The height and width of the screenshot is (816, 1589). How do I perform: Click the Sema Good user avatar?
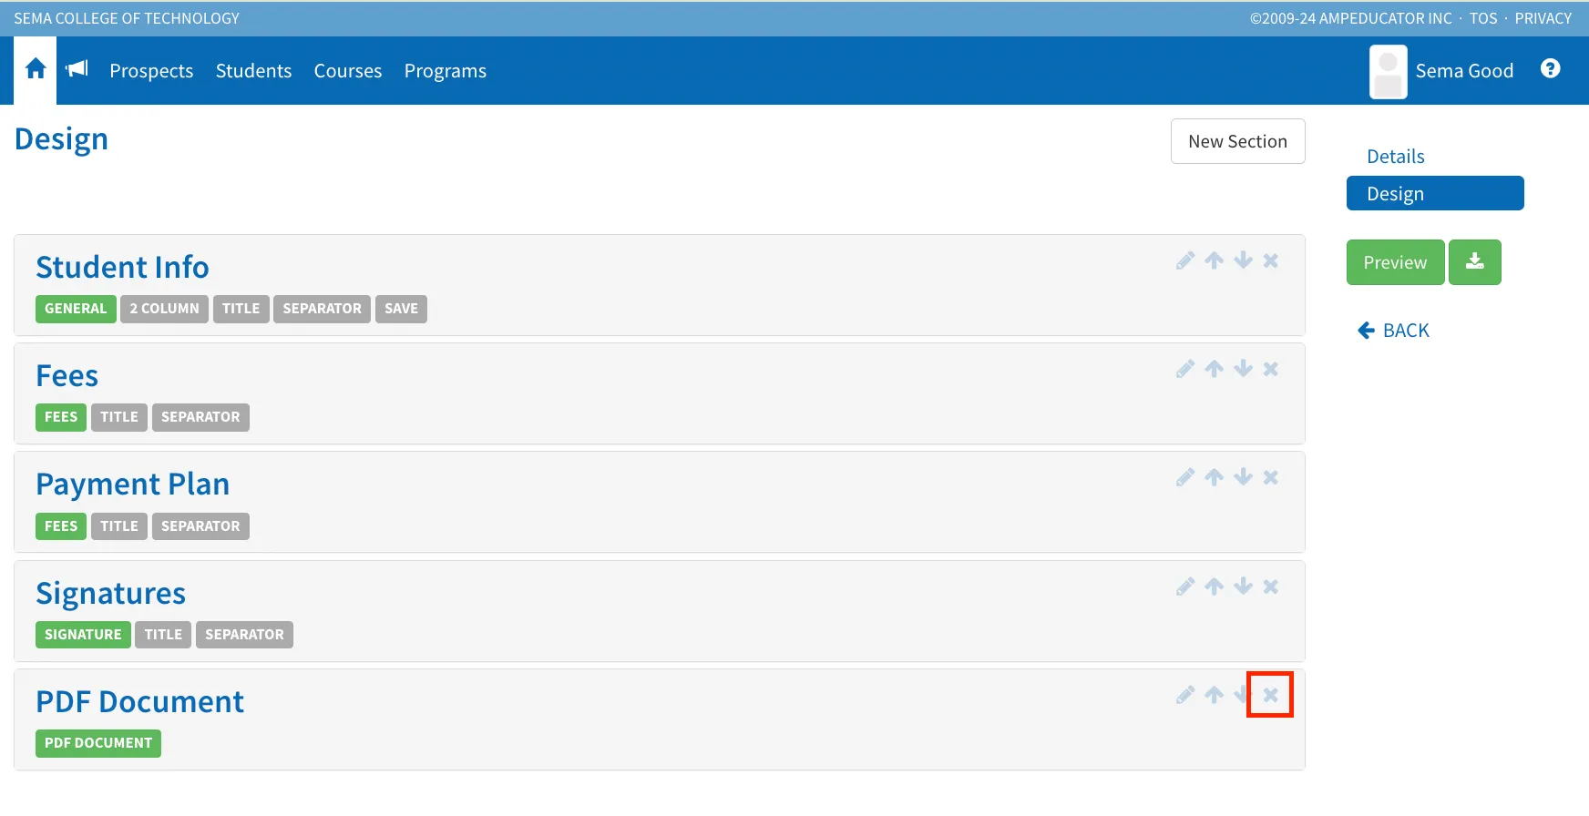1388,71
